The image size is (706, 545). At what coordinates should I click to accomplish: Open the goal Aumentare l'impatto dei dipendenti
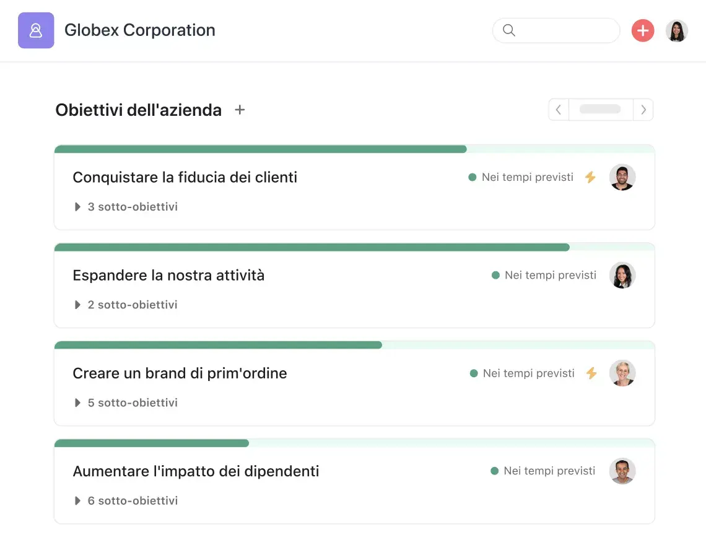tap(196, 471)
